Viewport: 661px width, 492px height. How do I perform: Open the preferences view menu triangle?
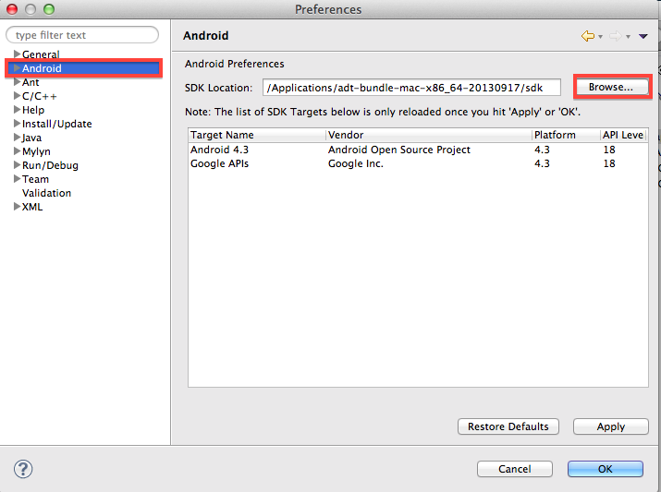(643, 37)
